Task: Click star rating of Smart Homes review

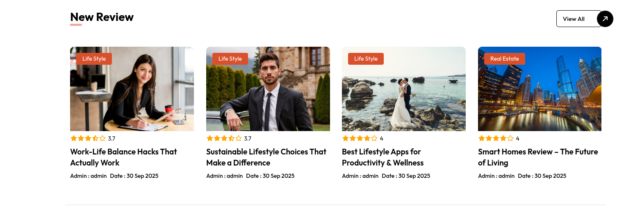Action: click(496, 138)
